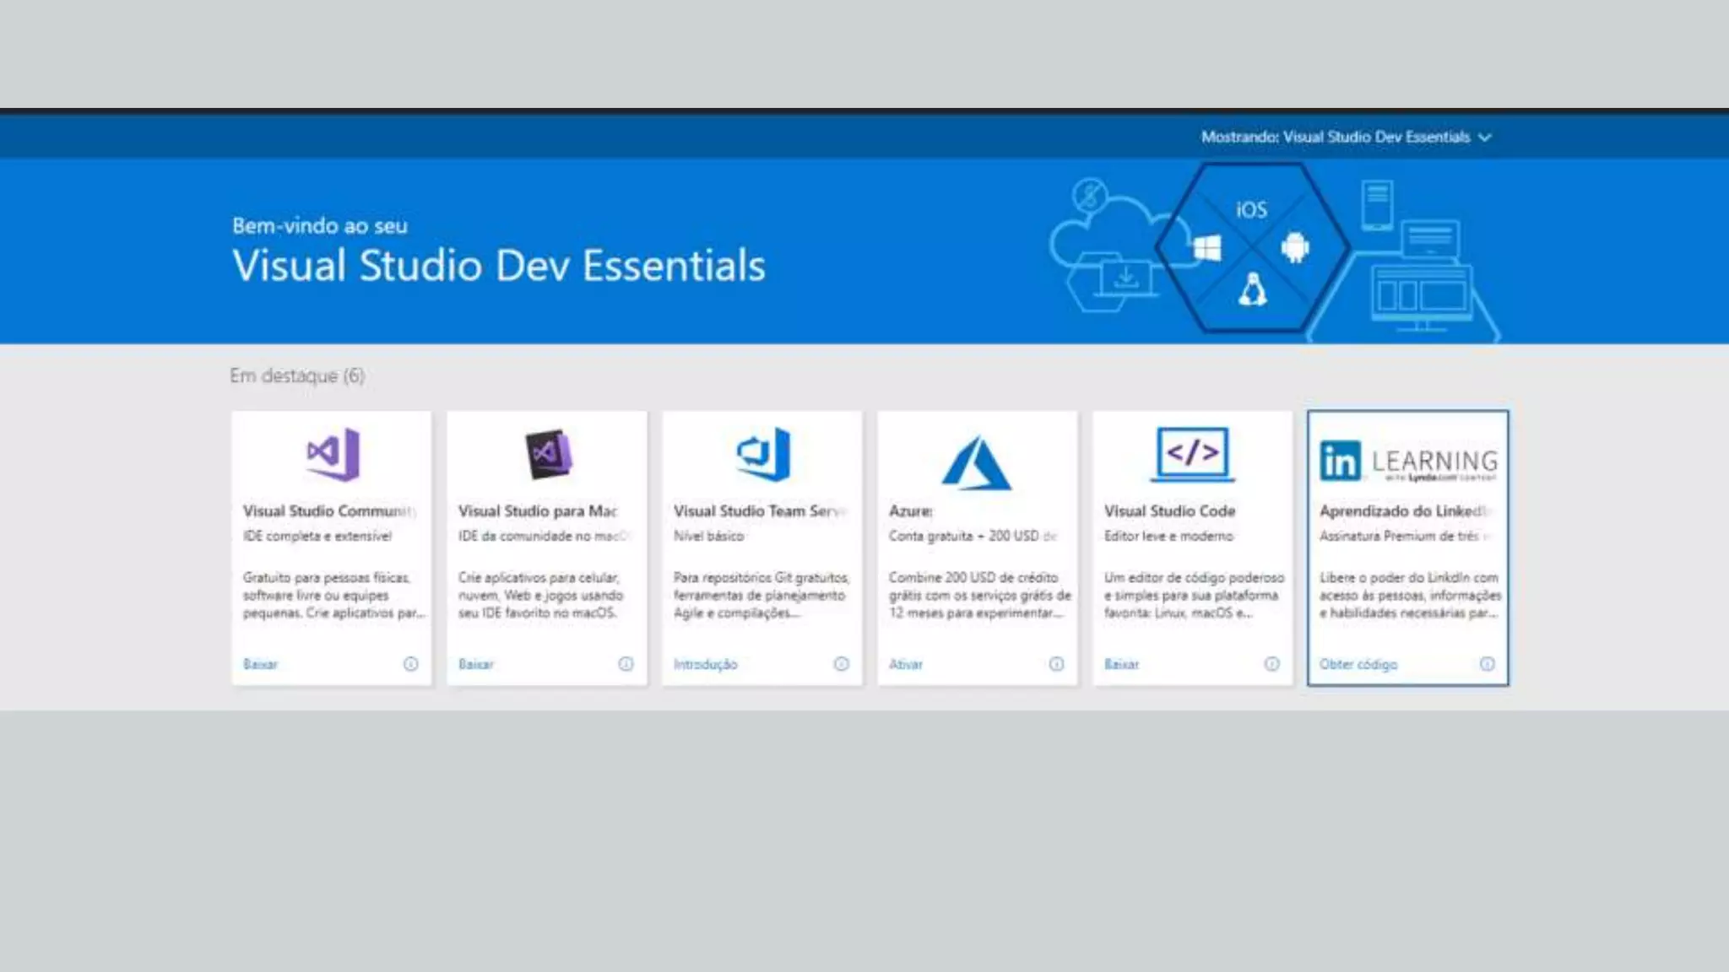The height and width of the screenshot is (972, 1729).
Task: Open info icon on the Azure card
Action: [1056, 664]
